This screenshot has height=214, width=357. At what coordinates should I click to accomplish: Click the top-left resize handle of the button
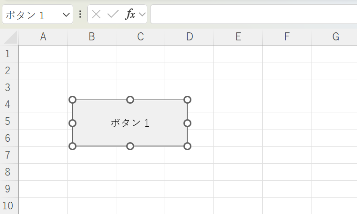(x=72, y=99)
